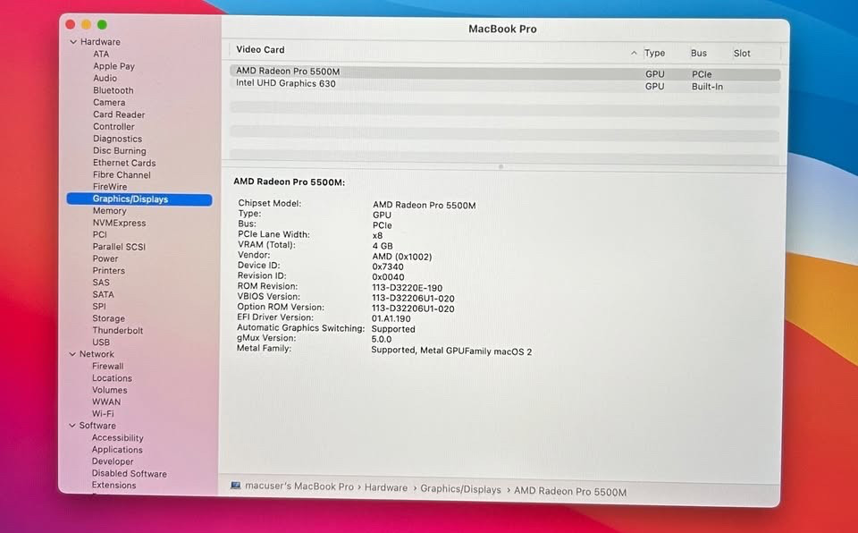Click the Vendor value AMD (0x1002)

click(x=402, y=257)
